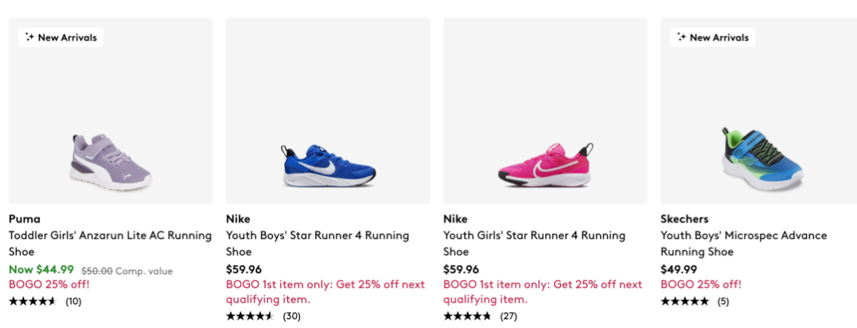Image resolution: width=857 pixels, height=328 pixels.
Task: Click the star rating with 27 reviews
Action: (x=467, y=316)
